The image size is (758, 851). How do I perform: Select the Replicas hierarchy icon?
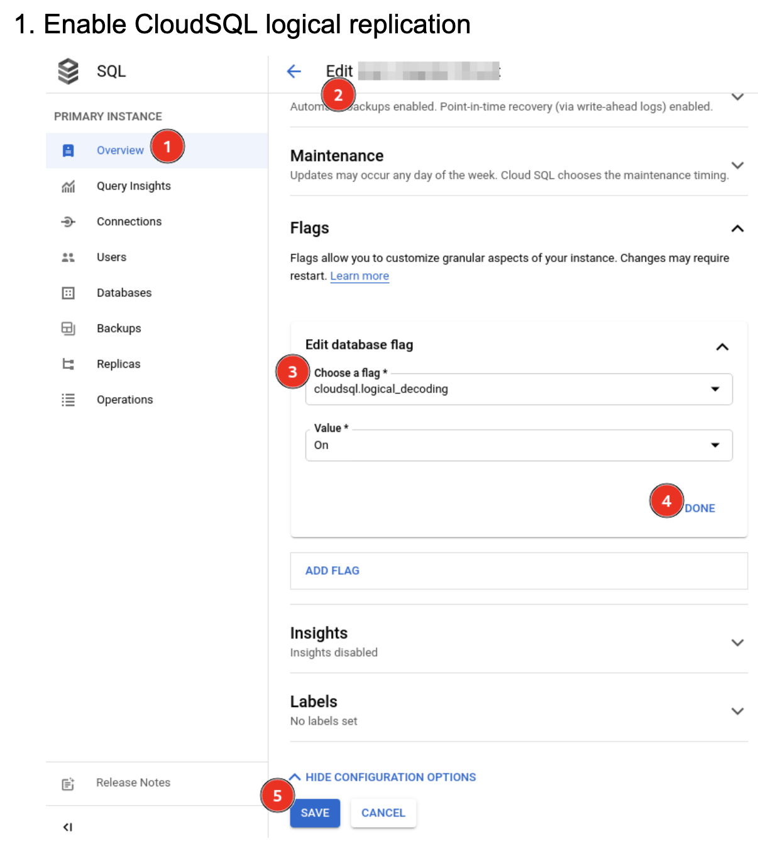click(x=68, y=363)
